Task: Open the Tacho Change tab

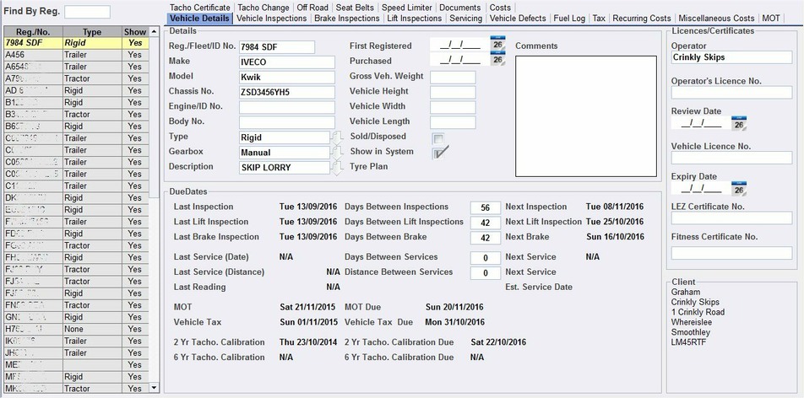Action: (x=263, y=8)
